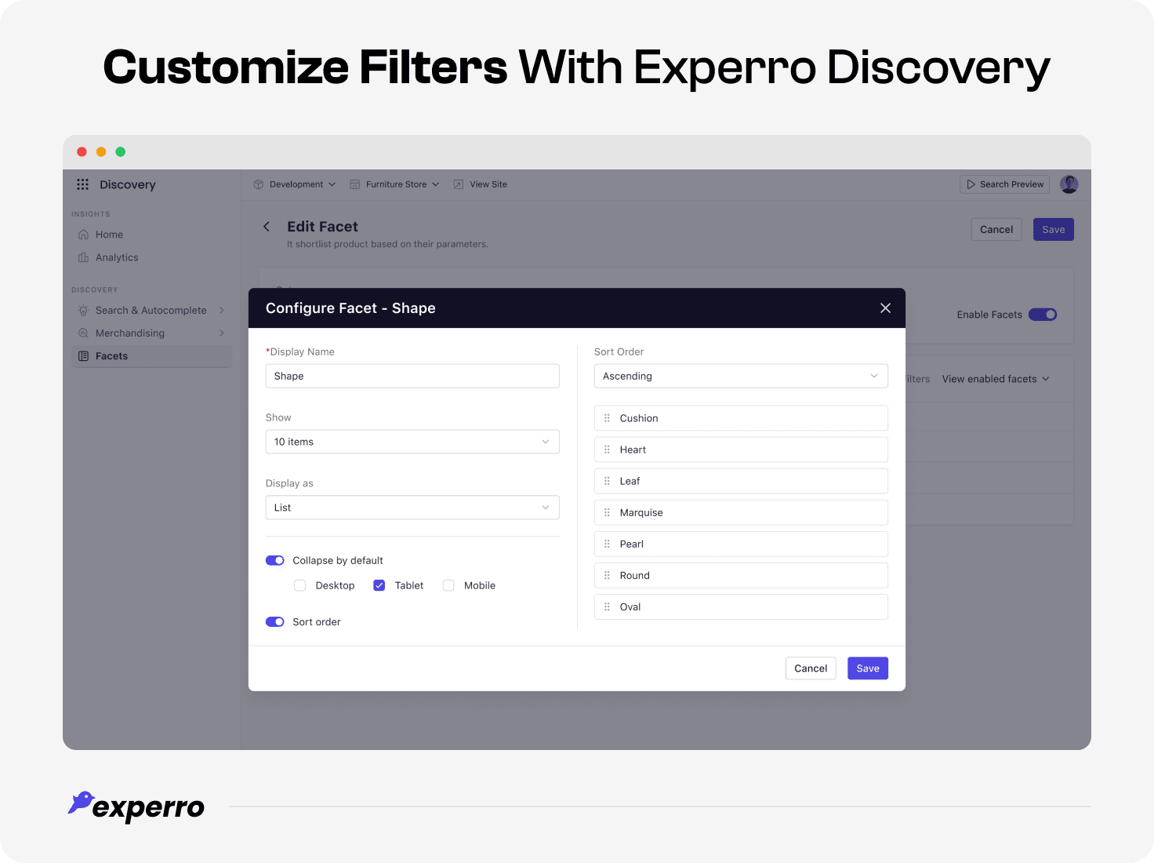Select the Pearl sort item row
Image resolution: width=1154 pixels, height=863 pixels.
pyautogui.click(x=741, y=544)
